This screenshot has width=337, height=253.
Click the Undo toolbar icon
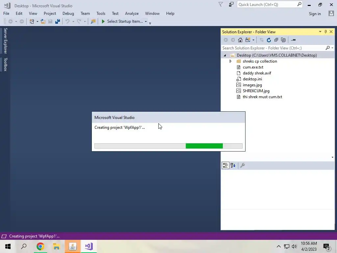pos(67,21)
